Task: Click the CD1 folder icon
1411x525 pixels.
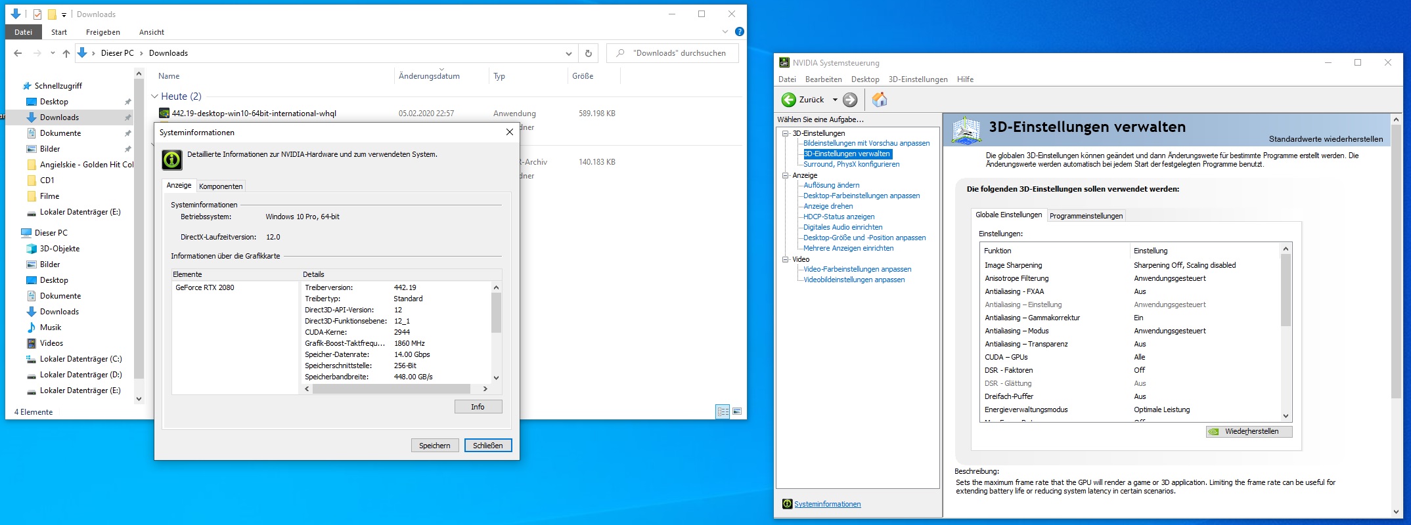Action: tap(31, 180)
